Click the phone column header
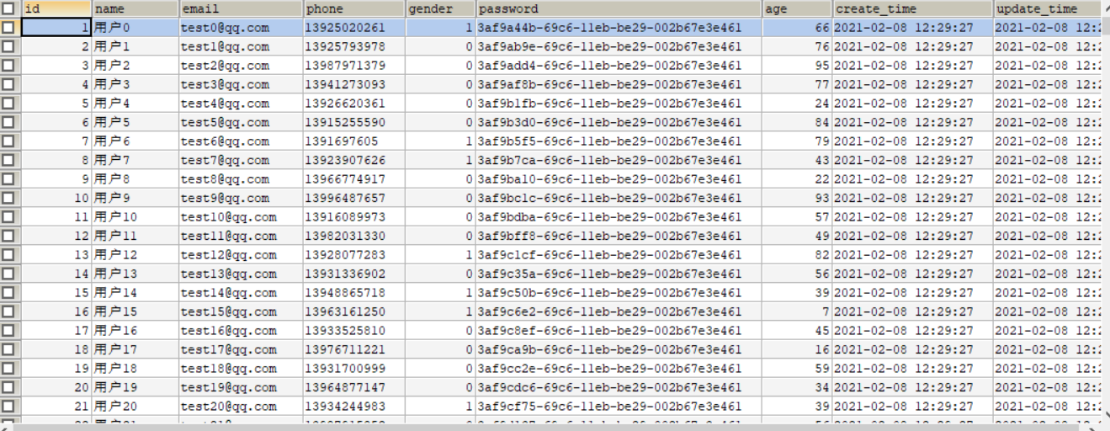 point(354,9)
